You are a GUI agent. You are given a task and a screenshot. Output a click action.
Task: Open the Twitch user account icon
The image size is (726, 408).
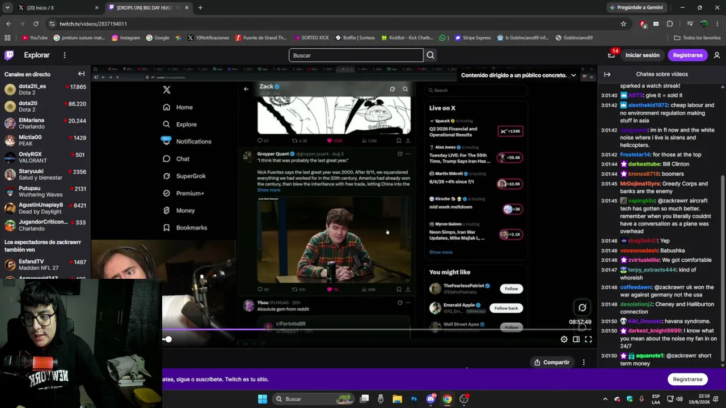717,55
